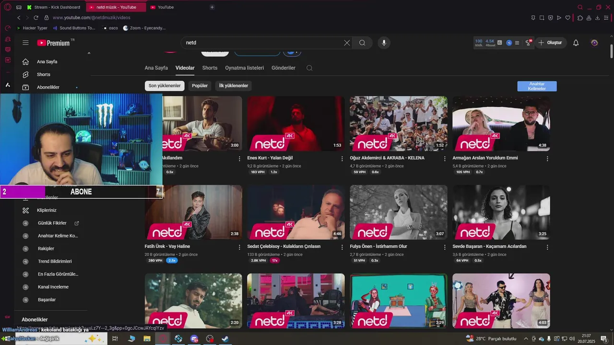The image size is (614, 345).
Task: Open more options for Oğuz Akdemirci KELENA video
Action: tap(445, 159)
